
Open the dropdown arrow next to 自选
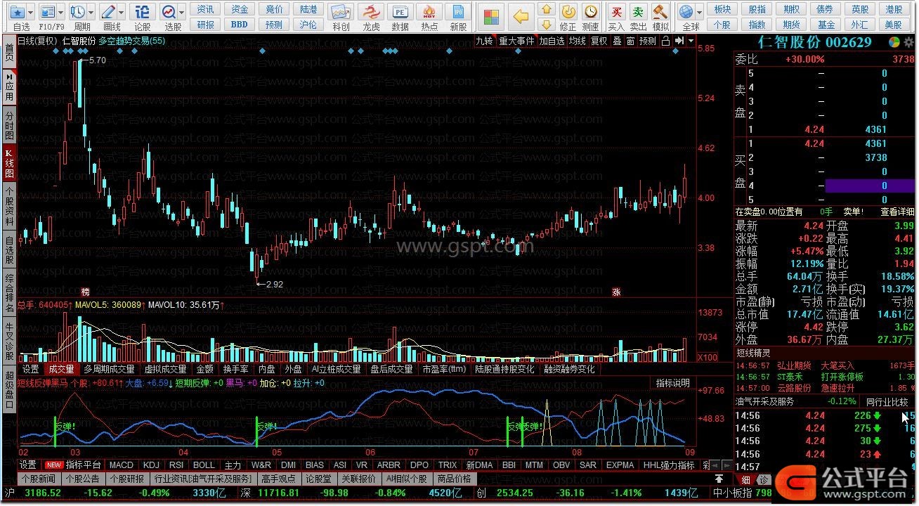tap(32, 12)
